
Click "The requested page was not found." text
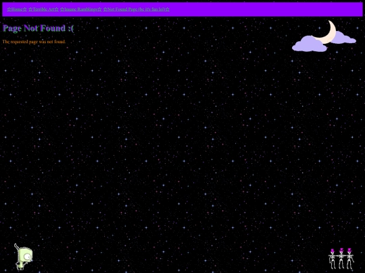34,42
